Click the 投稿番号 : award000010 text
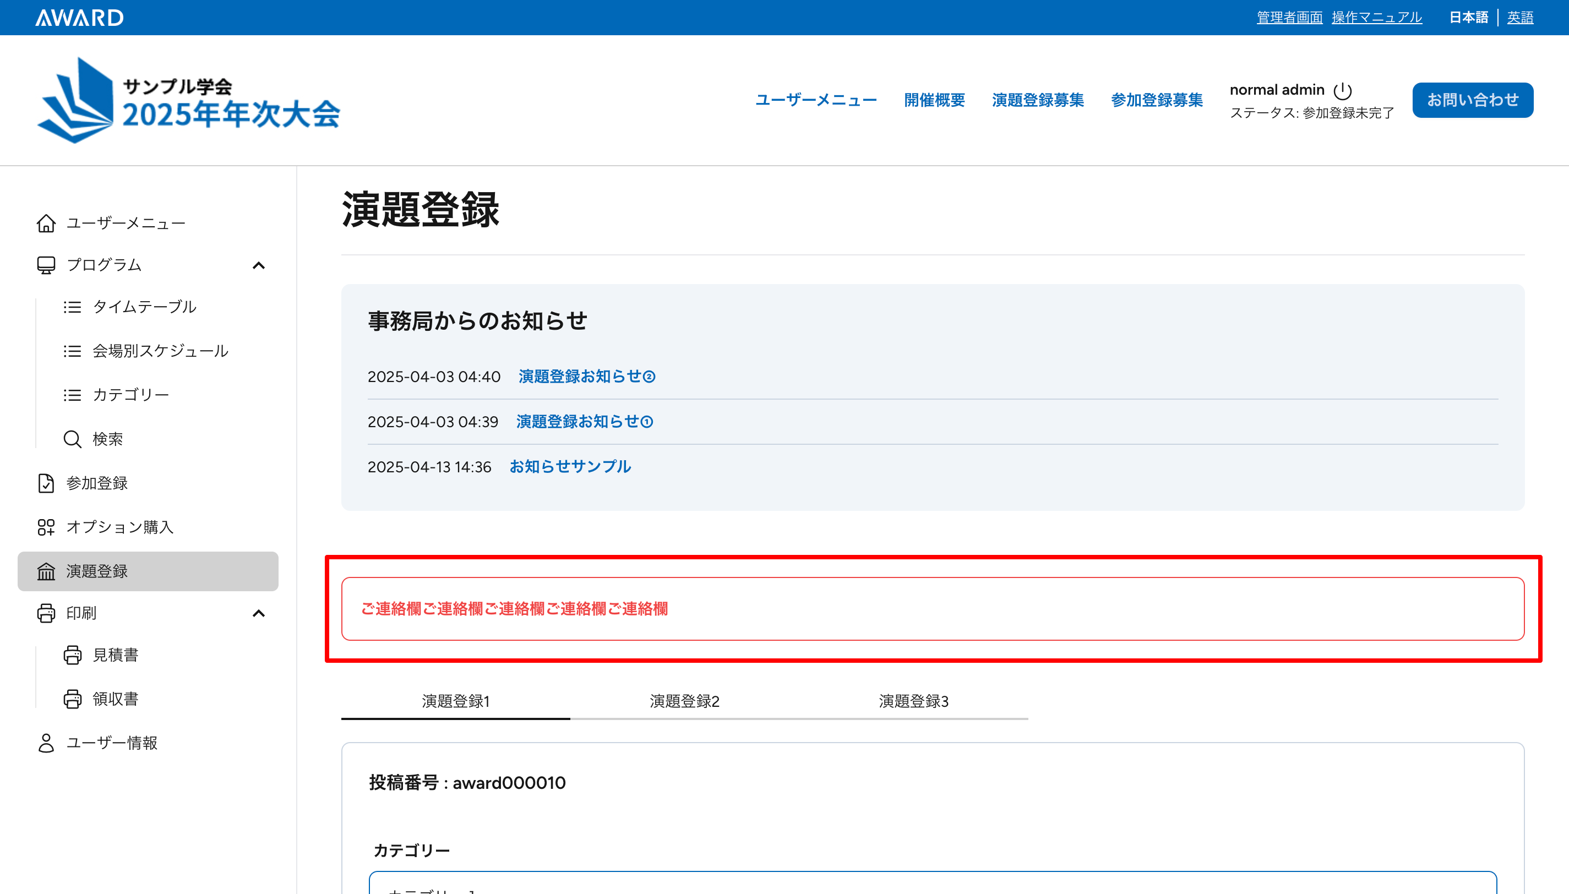The image size is (1569, 894). [467, 783]
